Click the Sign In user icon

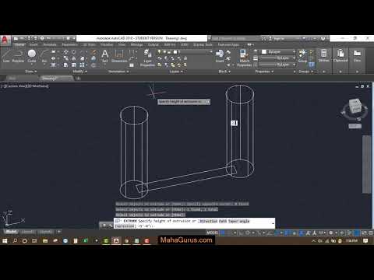pyautogui.click(x=270, y=38)
